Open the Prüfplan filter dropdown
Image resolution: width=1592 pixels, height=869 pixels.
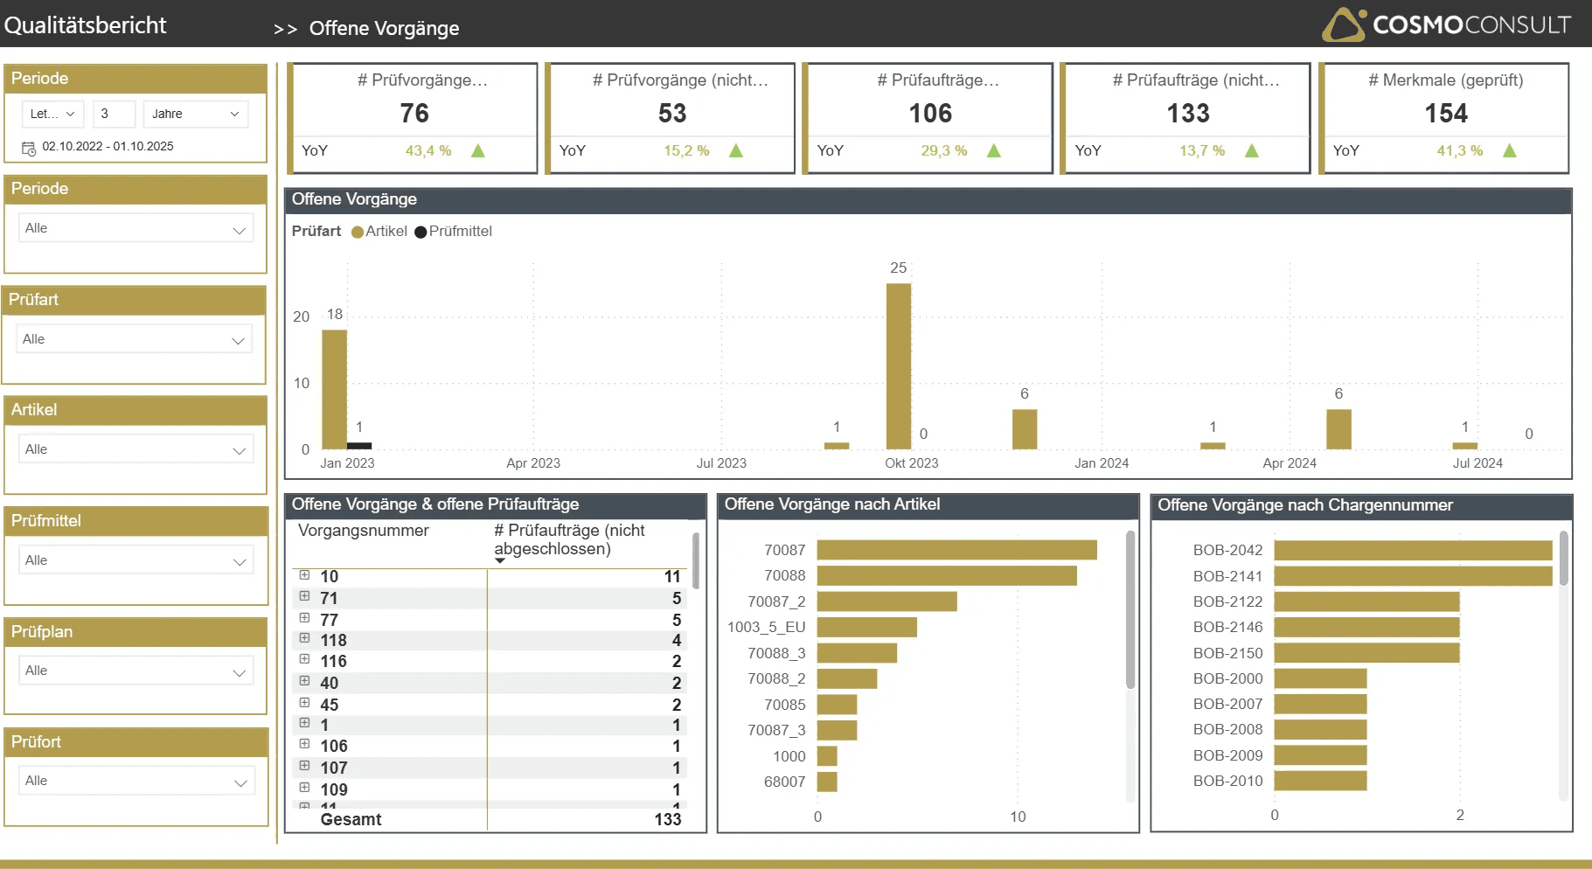[x=136, y=671]
